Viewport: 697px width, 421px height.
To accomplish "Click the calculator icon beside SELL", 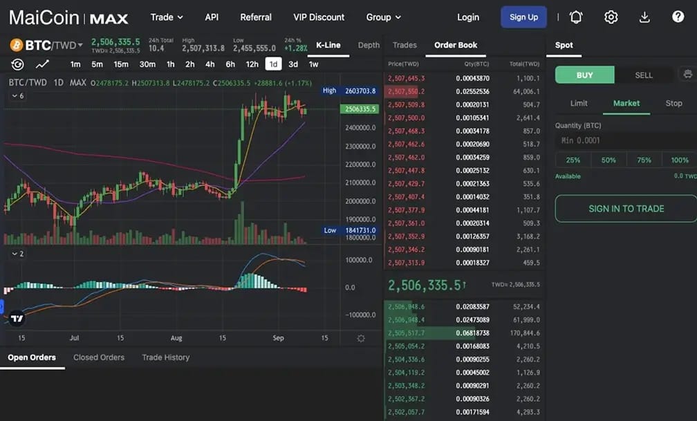I will (x=687, y=74).
